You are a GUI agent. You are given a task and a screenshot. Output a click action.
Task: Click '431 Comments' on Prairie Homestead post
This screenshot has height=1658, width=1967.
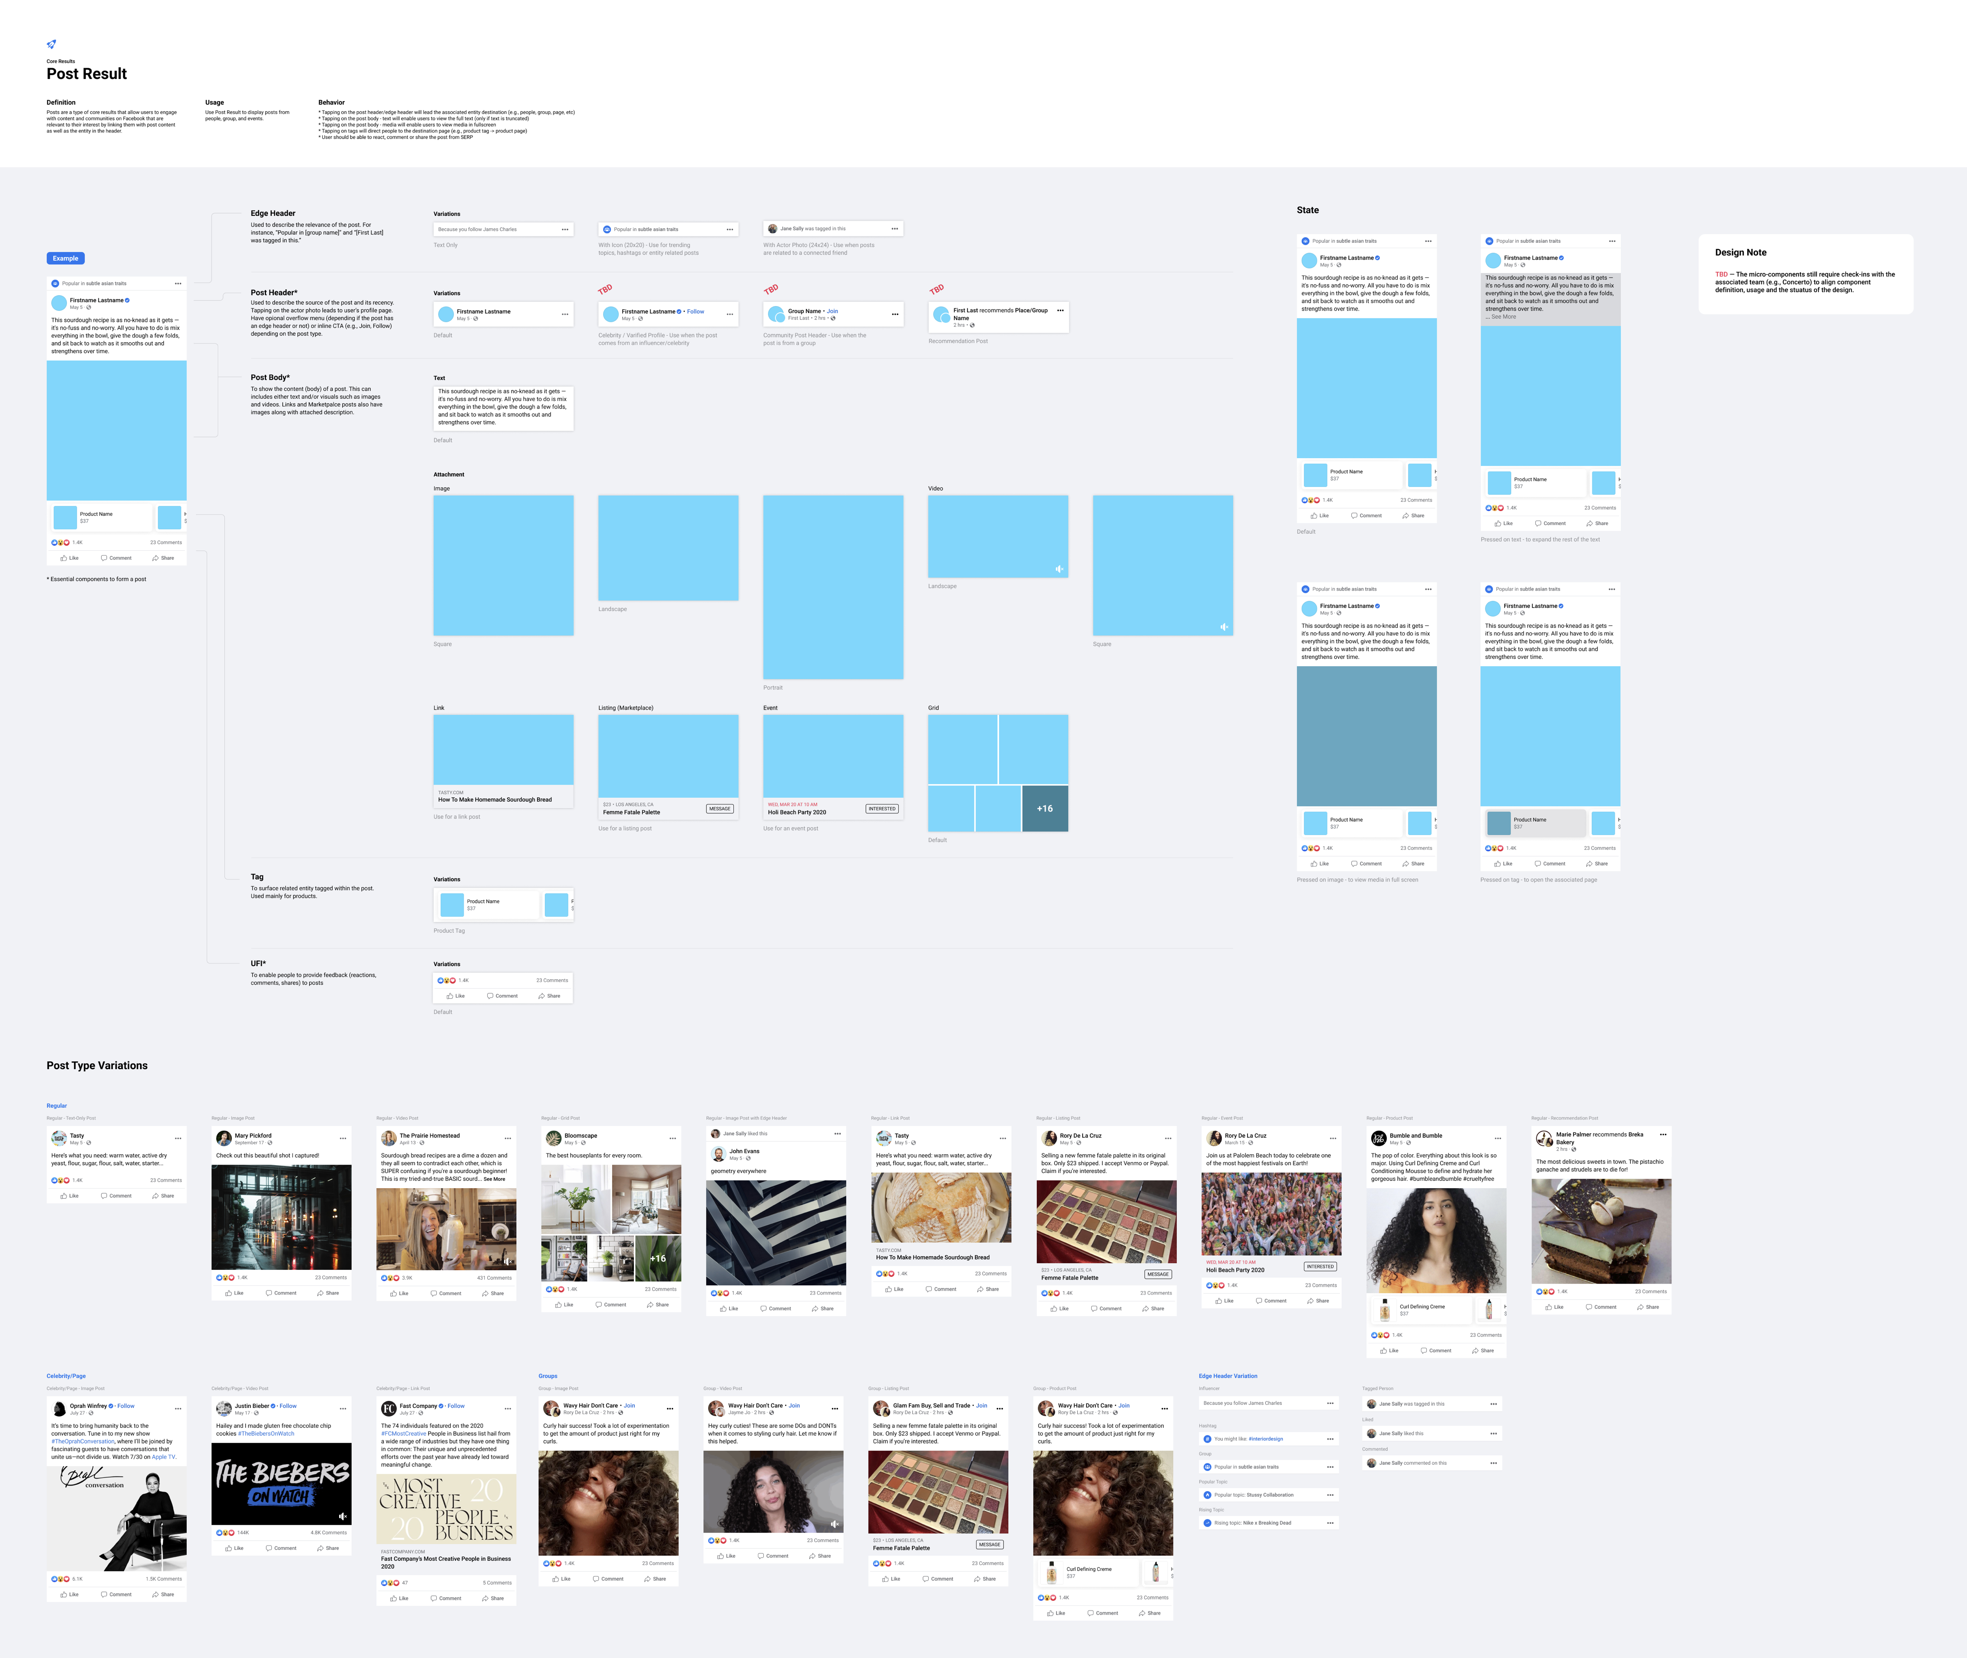point(494,1278)
